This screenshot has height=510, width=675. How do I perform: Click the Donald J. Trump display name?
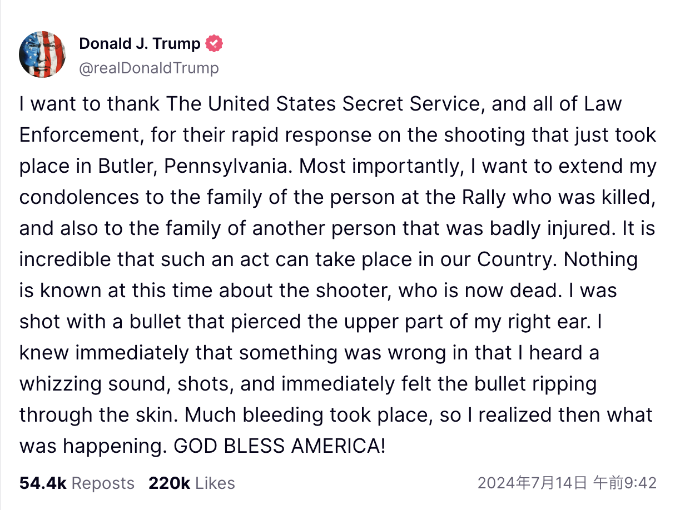pos(140,43)
